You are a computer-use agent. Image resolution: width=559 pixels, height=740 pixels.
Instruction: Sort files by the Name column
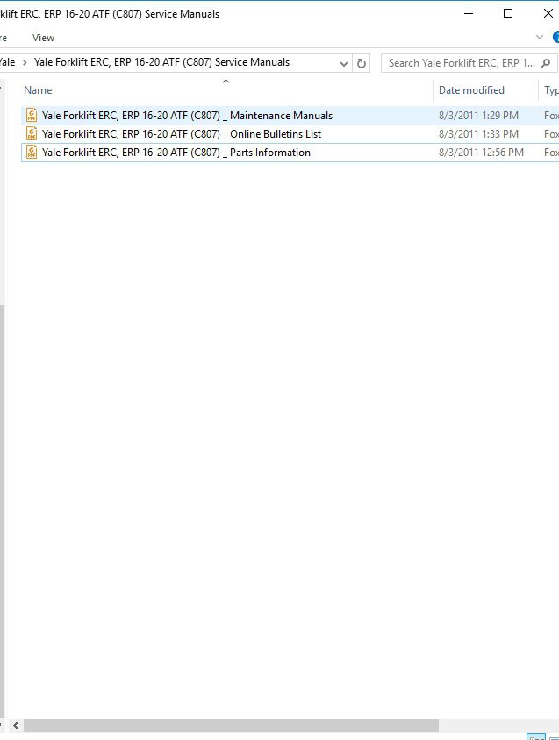(x=38, y=90)
